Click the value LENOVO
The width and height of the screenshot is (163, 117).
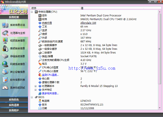[86, 101]
